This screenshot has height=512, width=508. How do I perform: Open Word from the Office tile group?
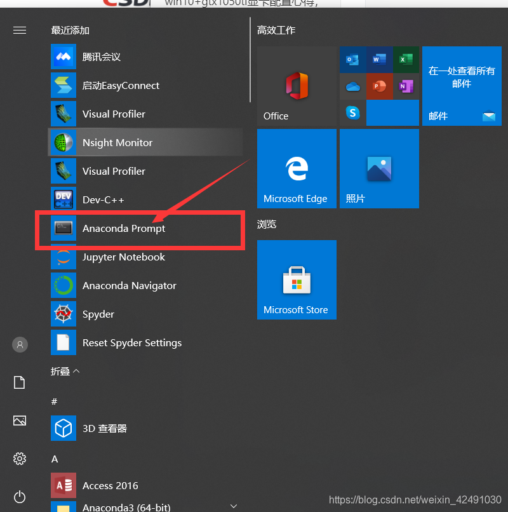tap(379, 60)
